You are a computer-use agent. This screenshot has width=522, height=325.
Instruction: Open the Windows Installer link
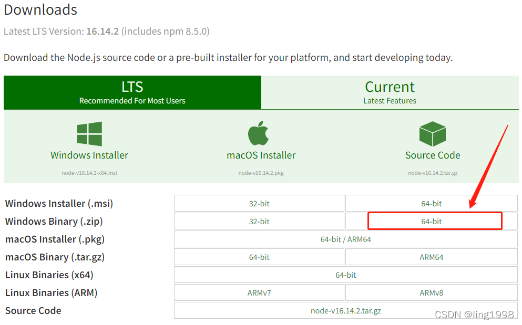89,155
